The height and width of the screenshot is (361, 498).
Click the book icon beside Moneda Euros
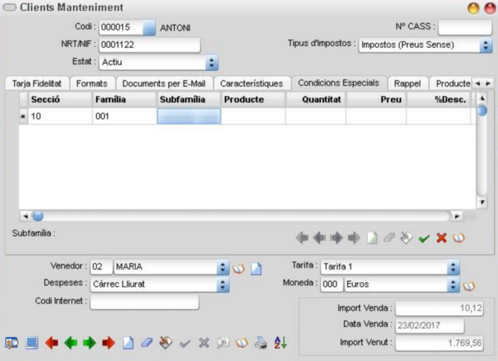click(469, 286)
